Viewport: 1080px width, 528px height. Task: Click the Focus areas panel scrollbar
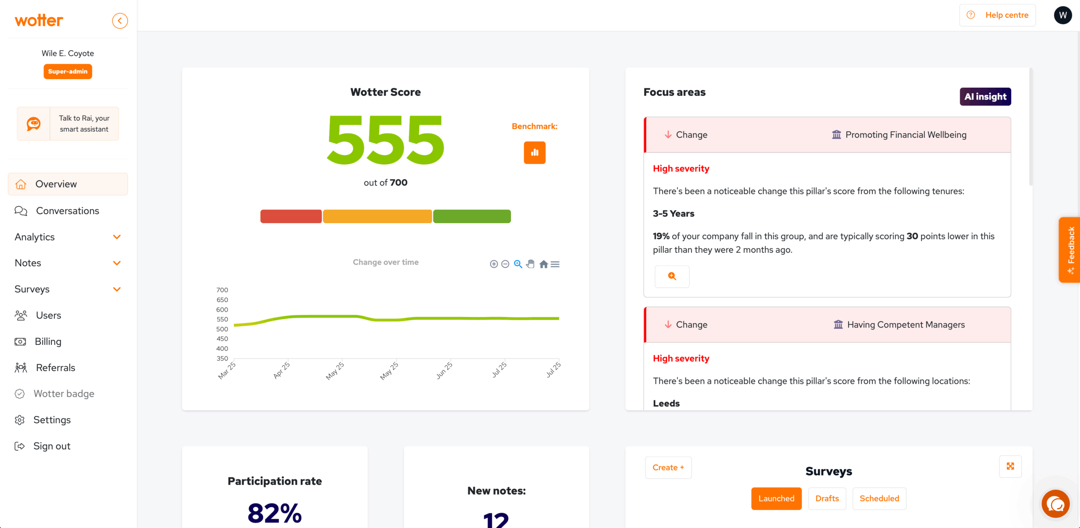[x=1031, y=127]
